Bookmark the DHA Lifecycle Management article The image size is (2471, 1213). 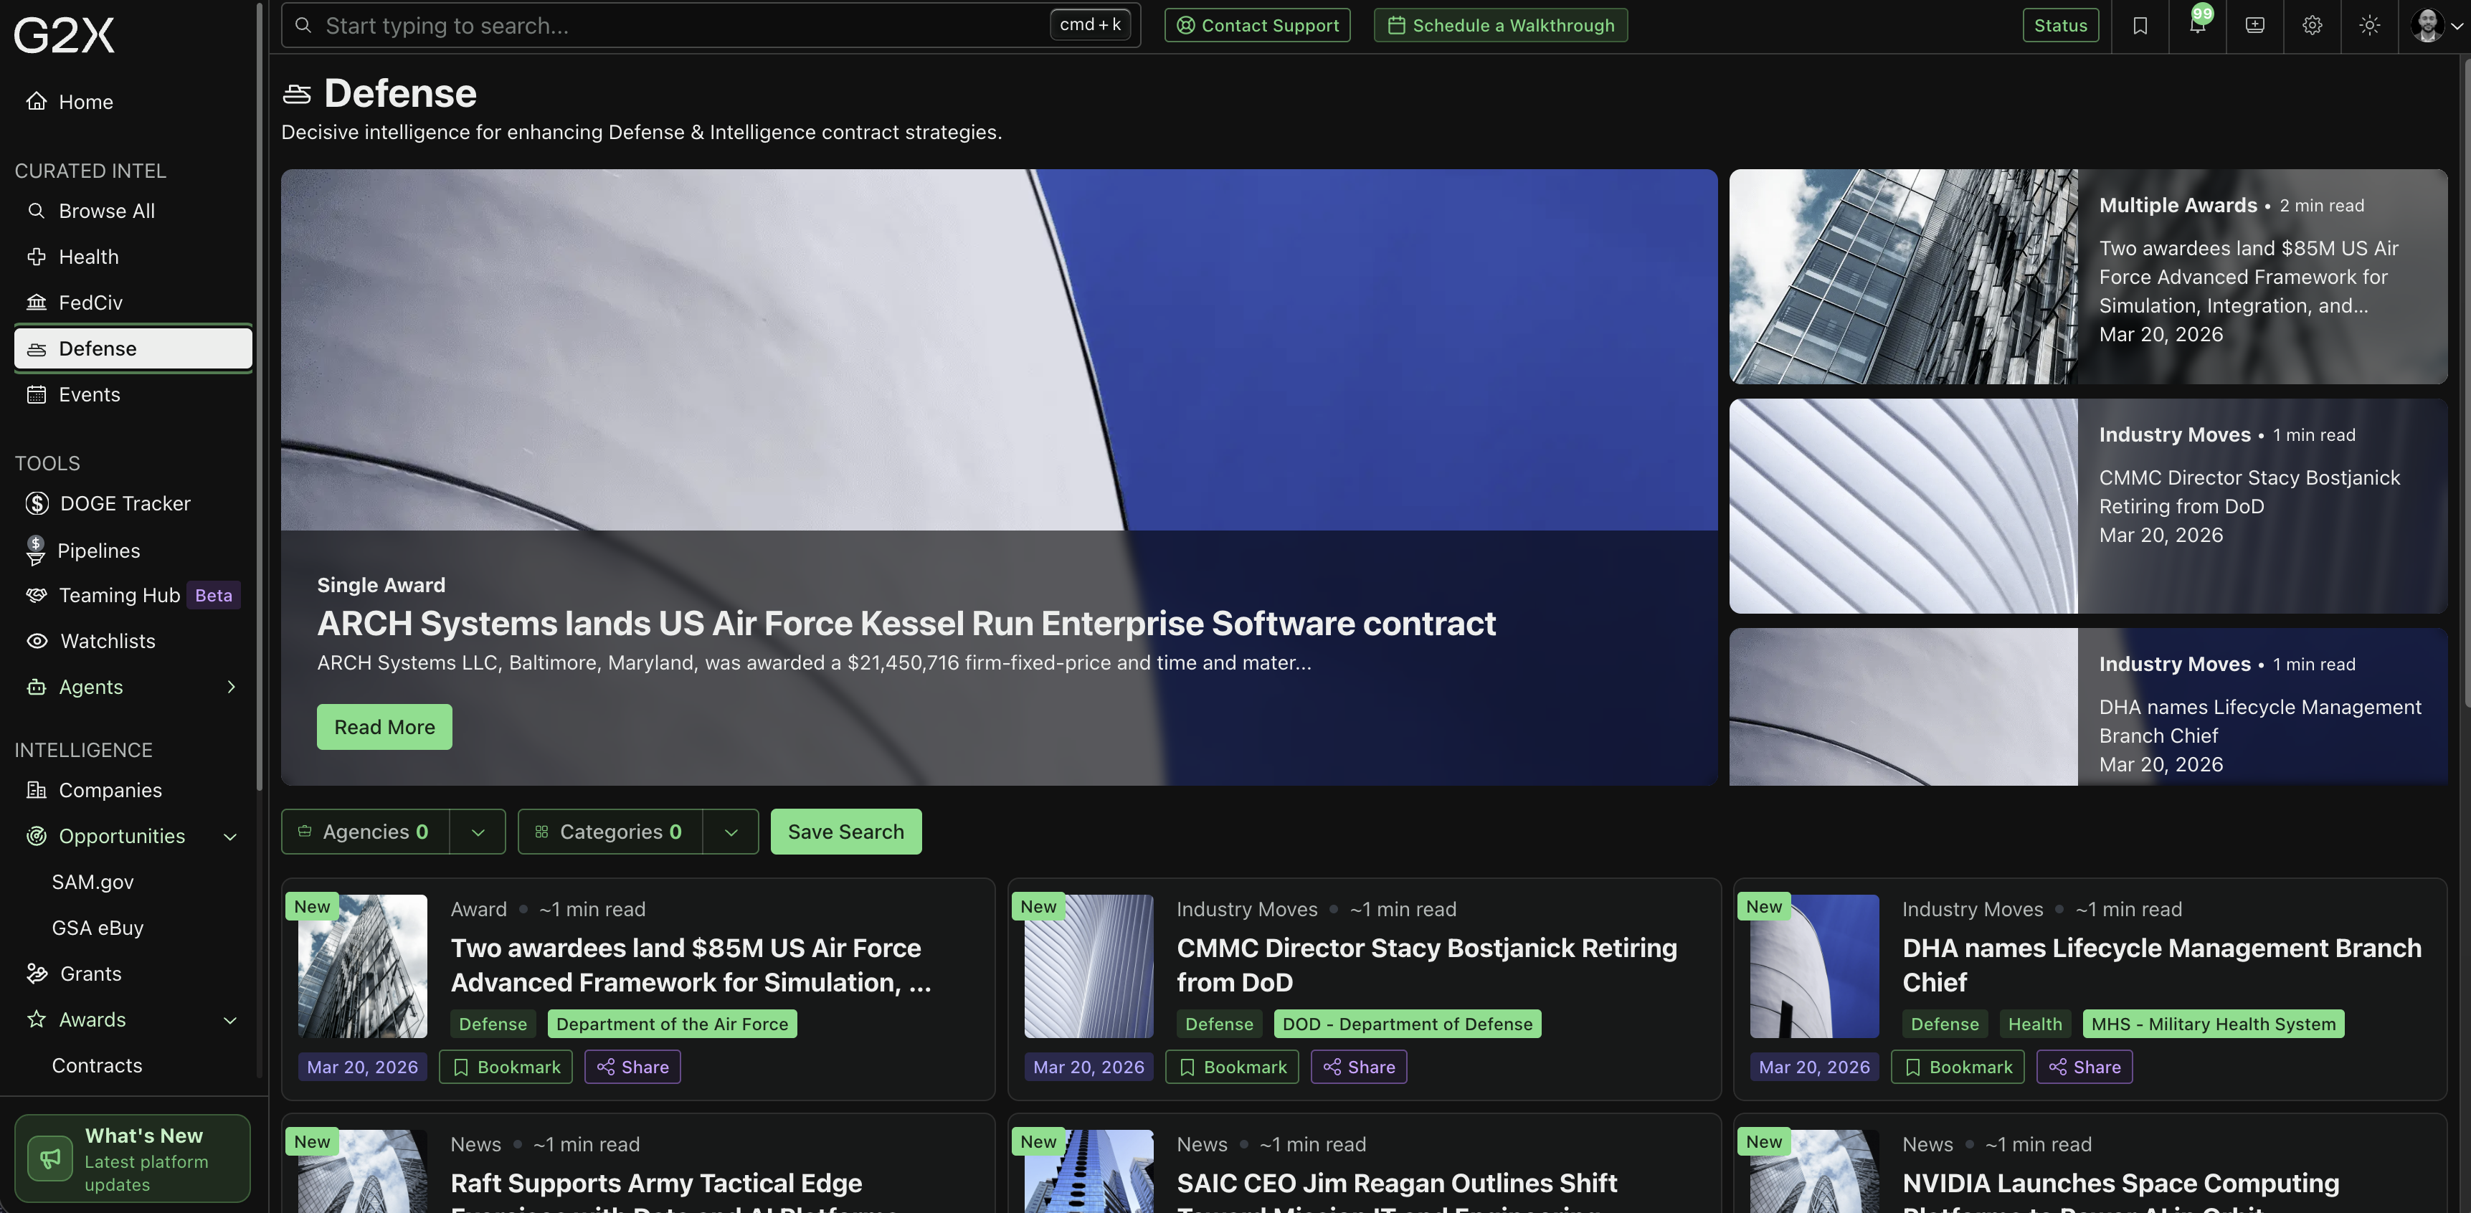point(1958,1068)
